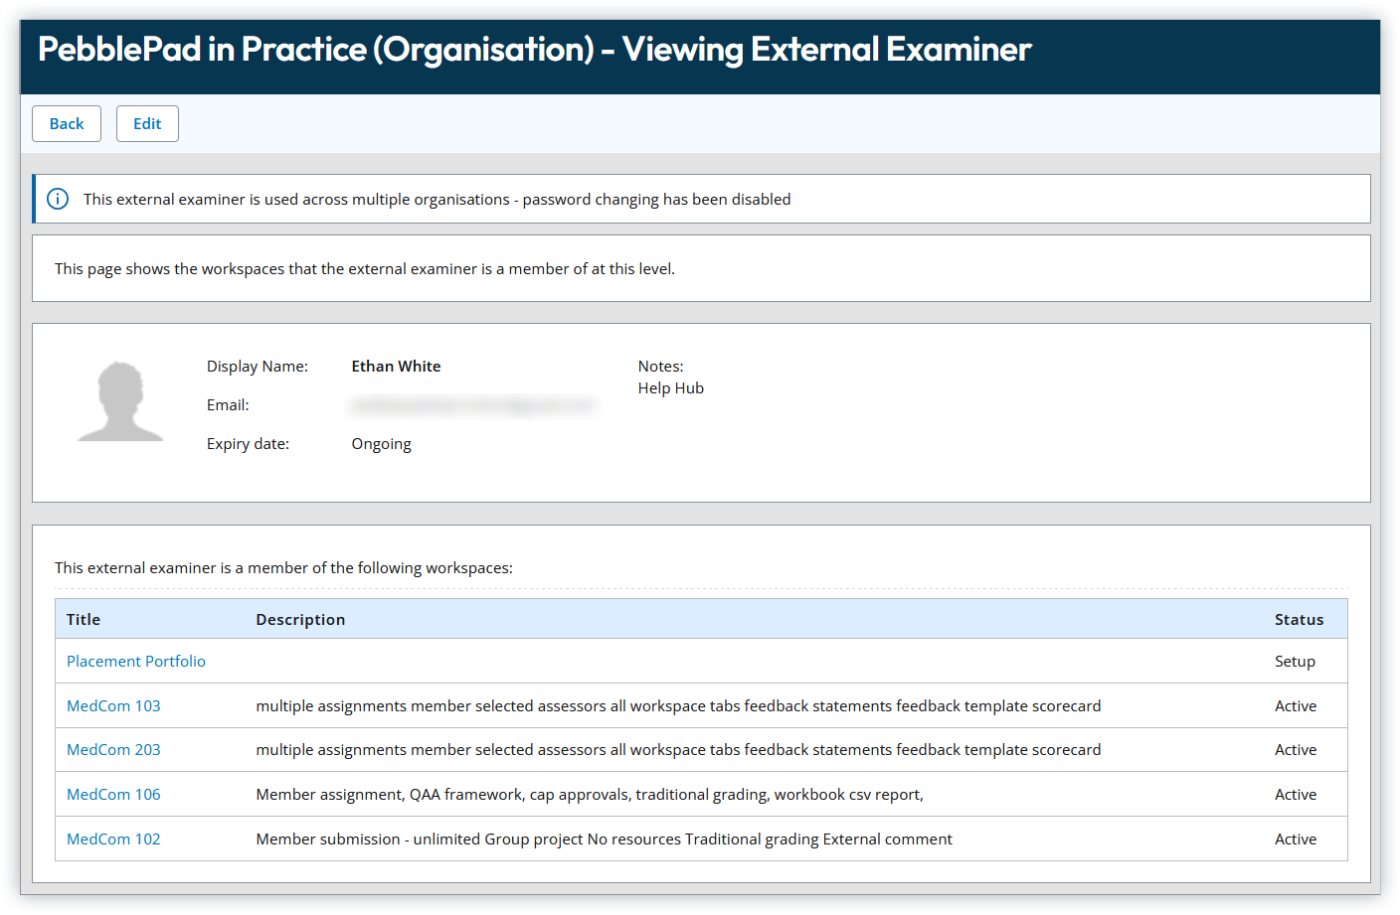Click the Email label
1400x915 pixels.
228,405
